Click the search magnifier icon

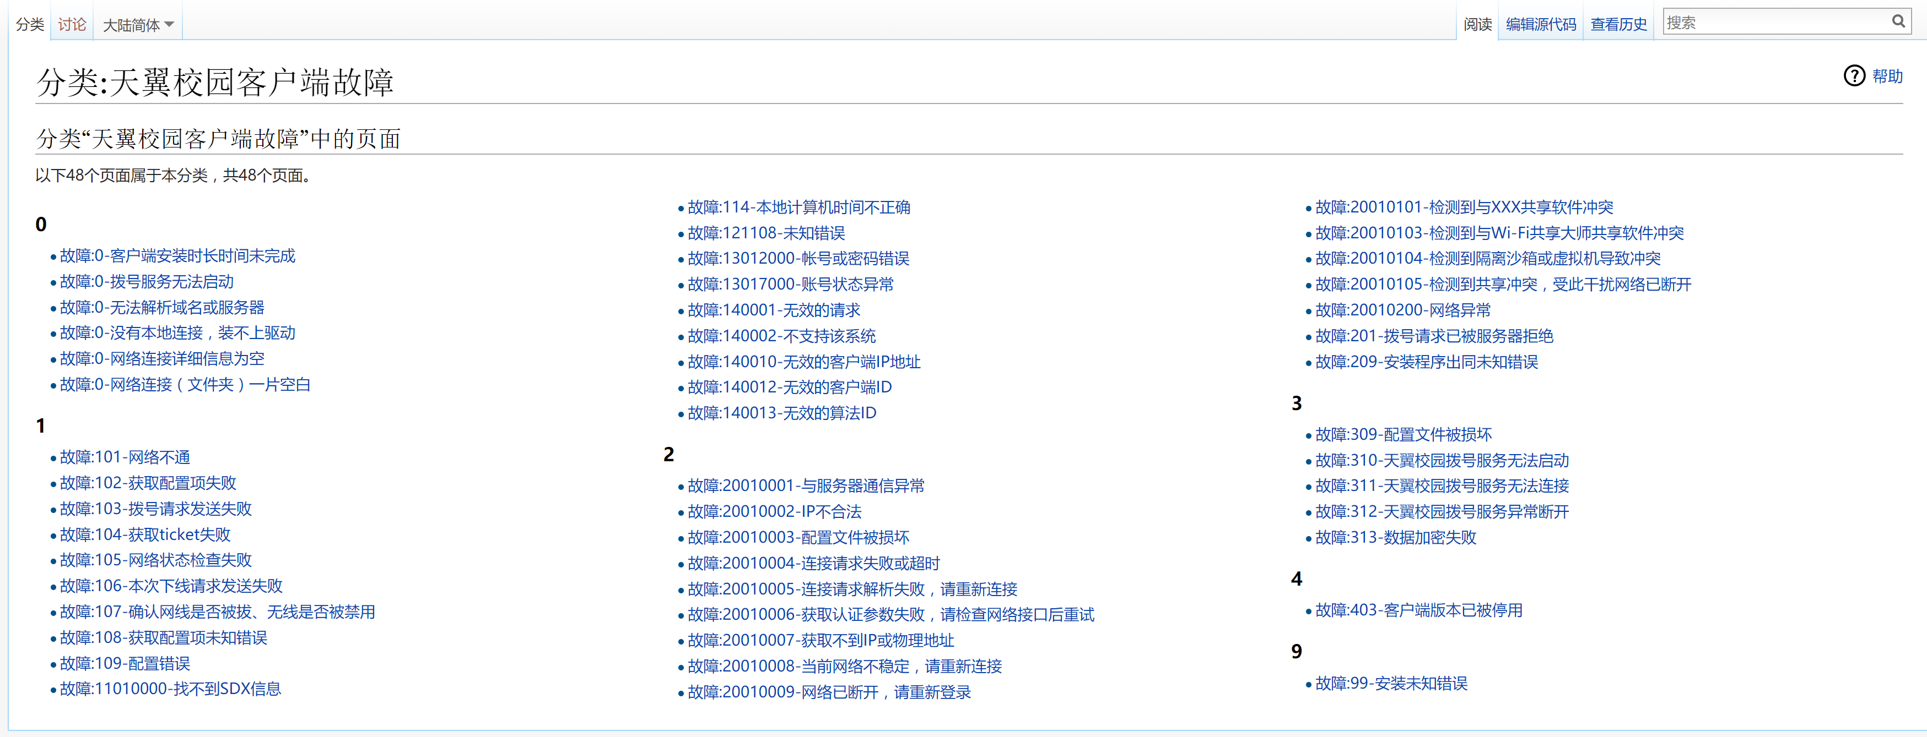1898,21
